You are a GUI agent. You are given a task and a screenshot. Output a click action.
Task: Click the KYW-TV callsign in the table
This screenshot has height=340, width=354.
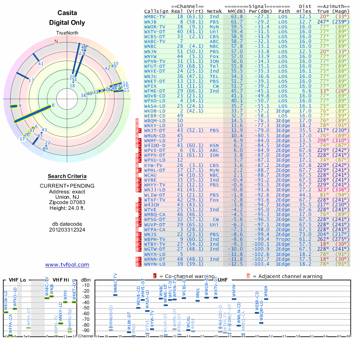point(153,165)
